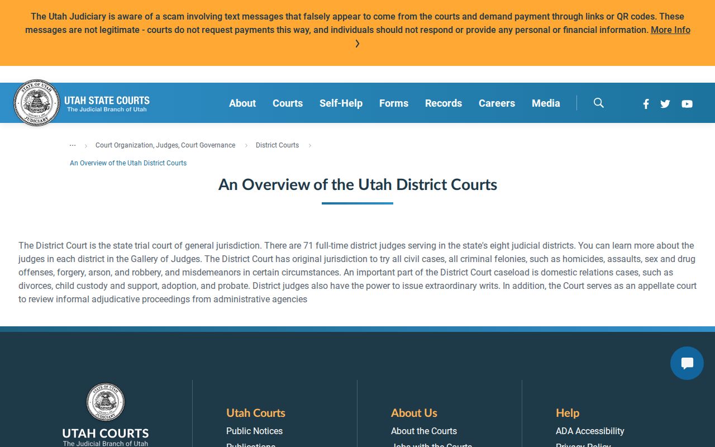Click the page heading An Overview of the Utah District Courts
Viewport: 715px width, 447px height.
coord(357,184)
